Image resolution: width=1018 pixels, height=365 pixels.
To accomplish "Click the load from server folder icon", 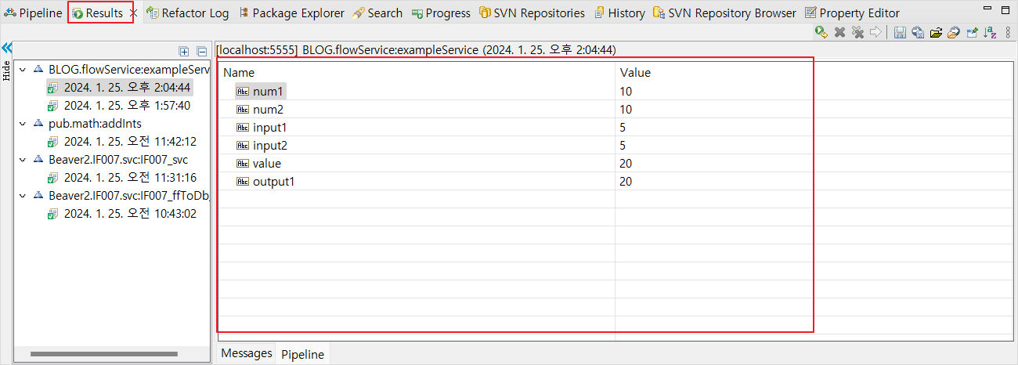I will pyautogui.click(x=953, y=32).
